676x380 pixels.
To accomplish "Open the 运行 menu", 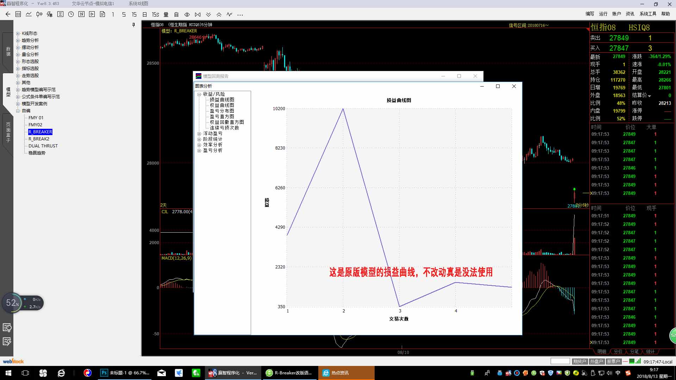I will tap(603, 14).
